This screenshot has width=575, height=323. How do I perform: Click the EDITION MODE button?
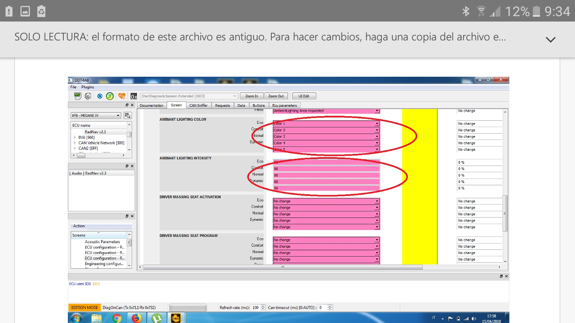click(84, 308)
